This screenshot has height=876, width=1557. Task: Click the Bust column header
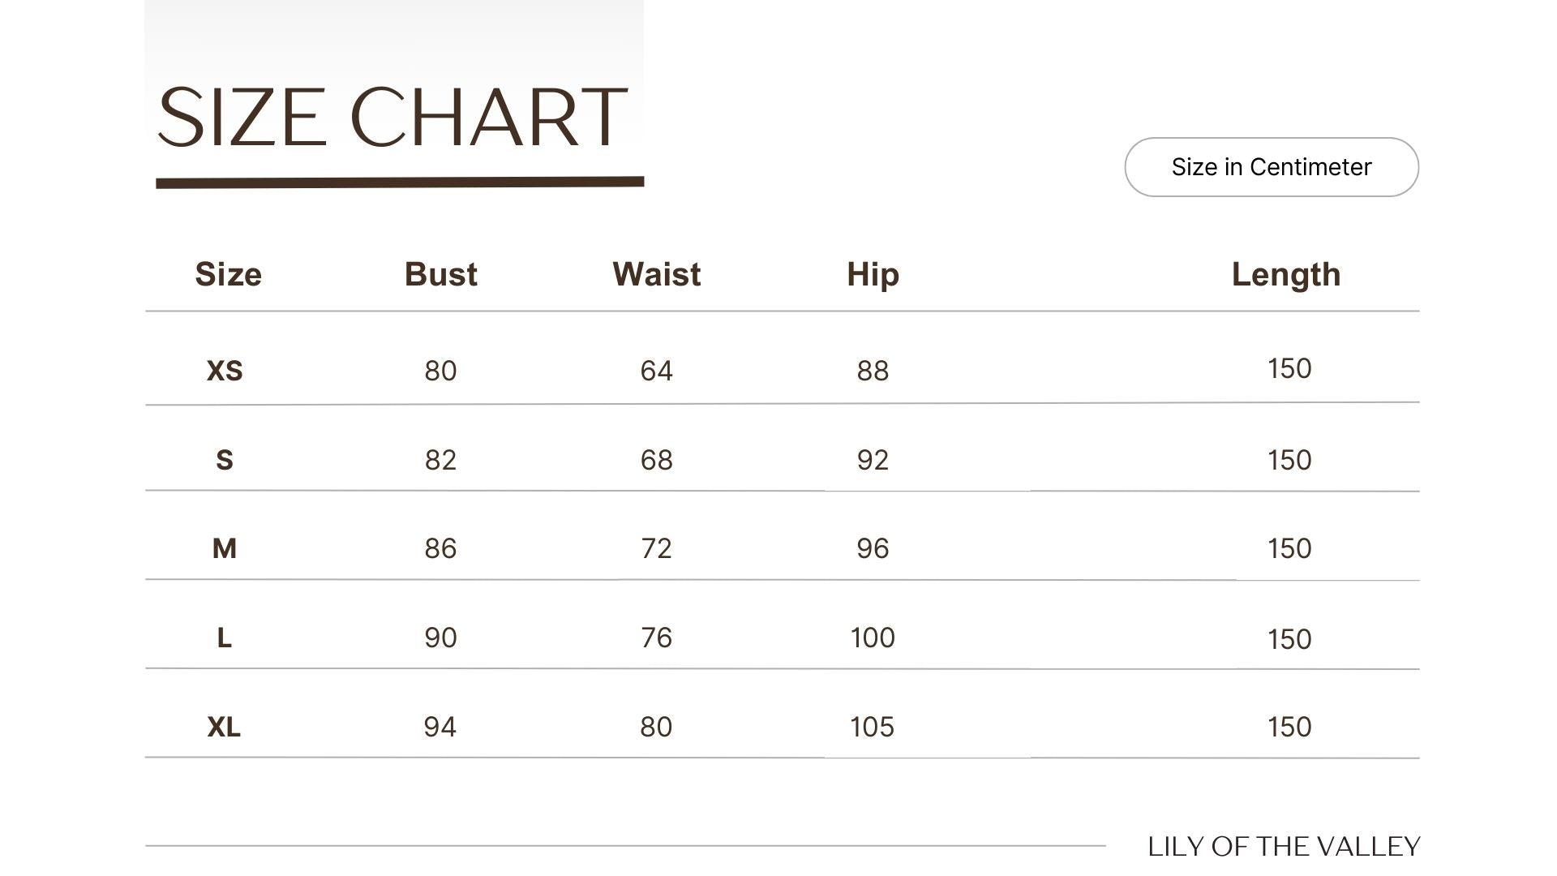pyautogui.click(x=441, y=274)
